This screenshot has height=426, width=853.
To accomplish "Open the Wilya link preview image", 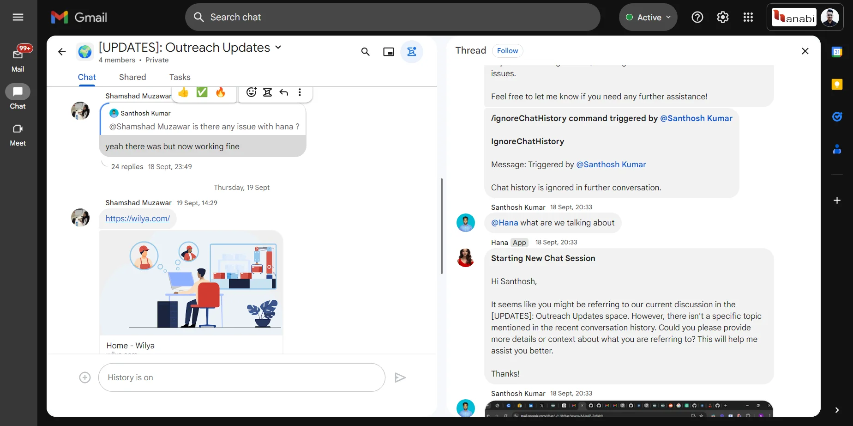I will pyautogui.click(x=191, y=283).
